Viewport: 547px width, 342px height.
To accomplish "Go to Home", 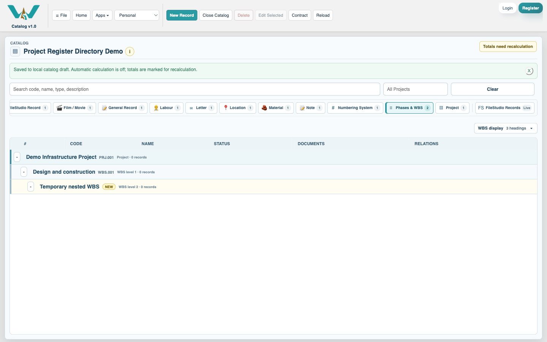I will [x=81, y=15].
